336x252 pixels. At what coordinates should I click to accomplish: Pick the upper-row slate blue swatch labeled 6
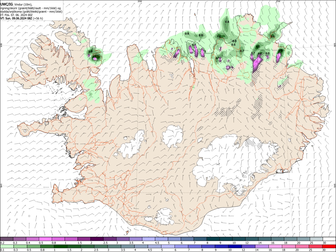click(187, 239)
